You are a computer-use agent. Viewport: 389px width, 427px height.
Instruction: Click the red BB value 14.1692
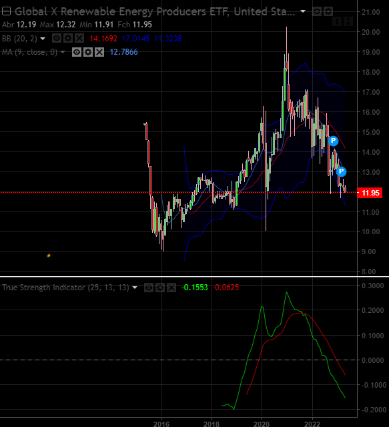click(103, 39)
